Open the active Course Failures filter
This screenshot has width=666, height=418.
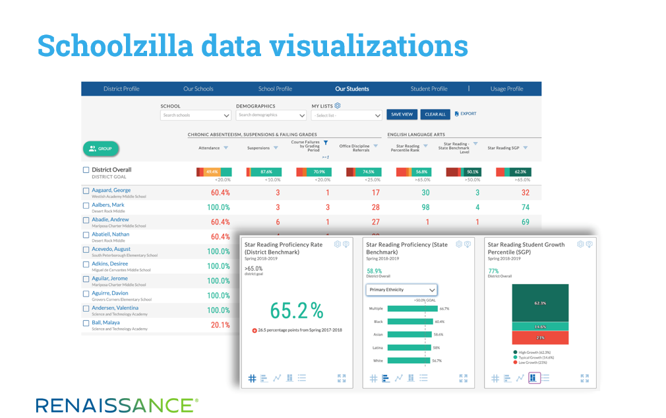click(326, 143)
